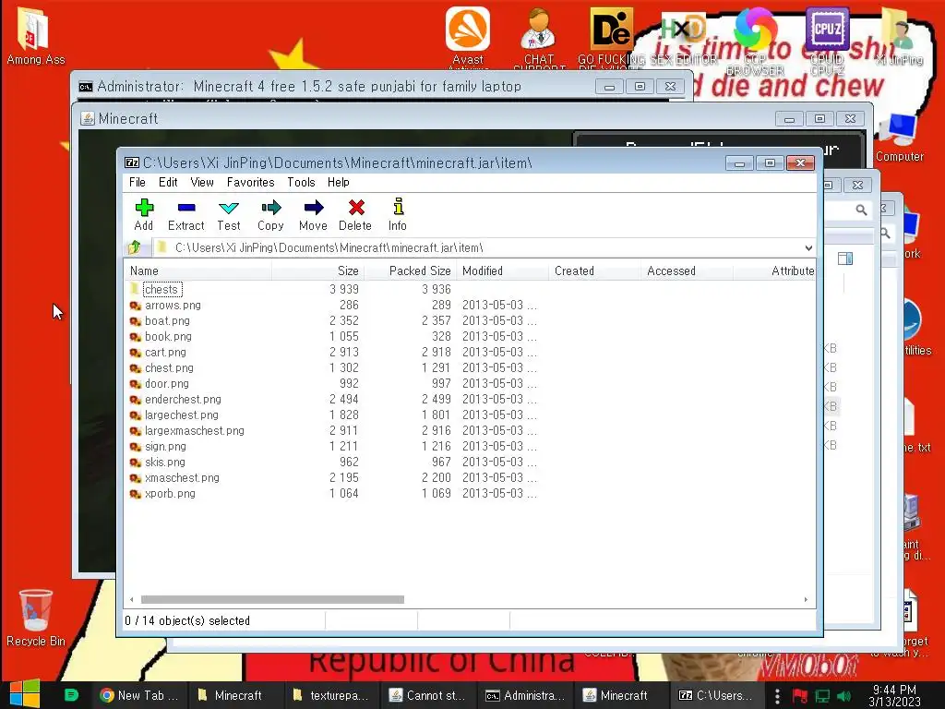Viewport: 945px width, 709px height.
Task: Select enderchest.png file
Action: 183,399
